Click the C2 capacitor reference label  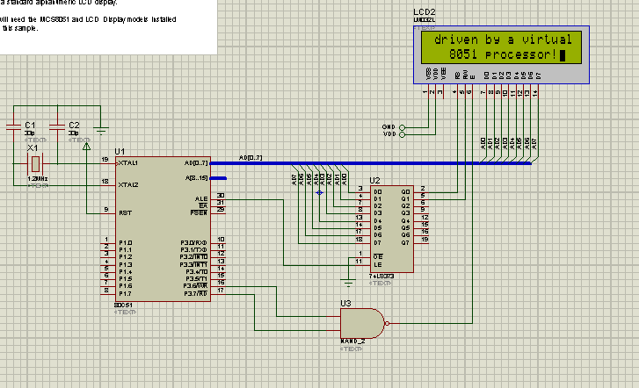pyautogui.click(x=74, y=125)
